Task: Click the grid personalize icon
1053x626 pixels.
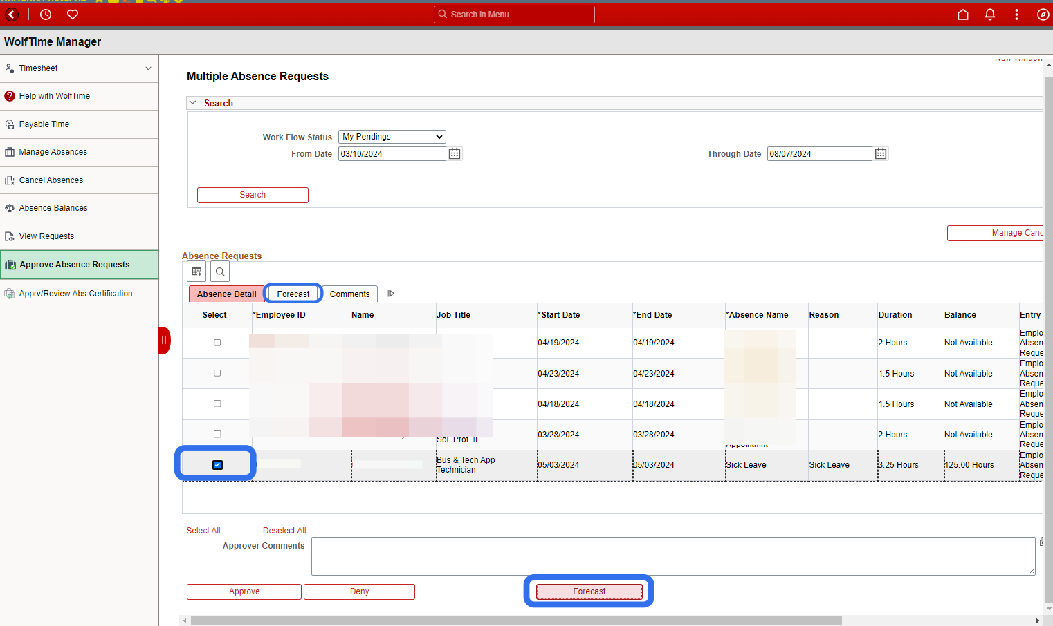Action: 197,272
